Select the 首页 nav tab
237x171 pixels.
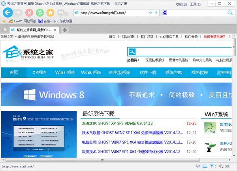coord(14,73)
